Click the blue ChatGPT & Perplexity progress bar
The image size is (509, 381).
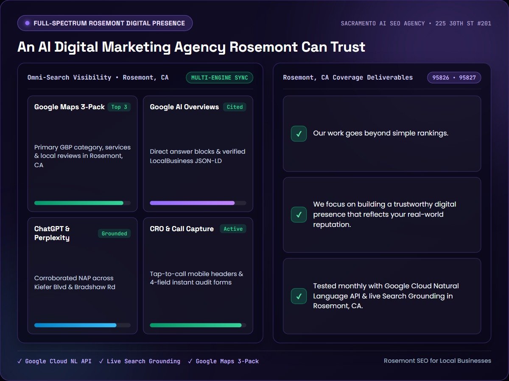pos(82,325)
